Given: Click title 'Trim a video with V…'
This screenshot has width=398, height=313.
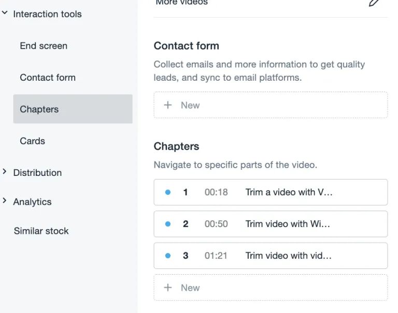Looking at the screenshot, I should click(x=289, y=192).
